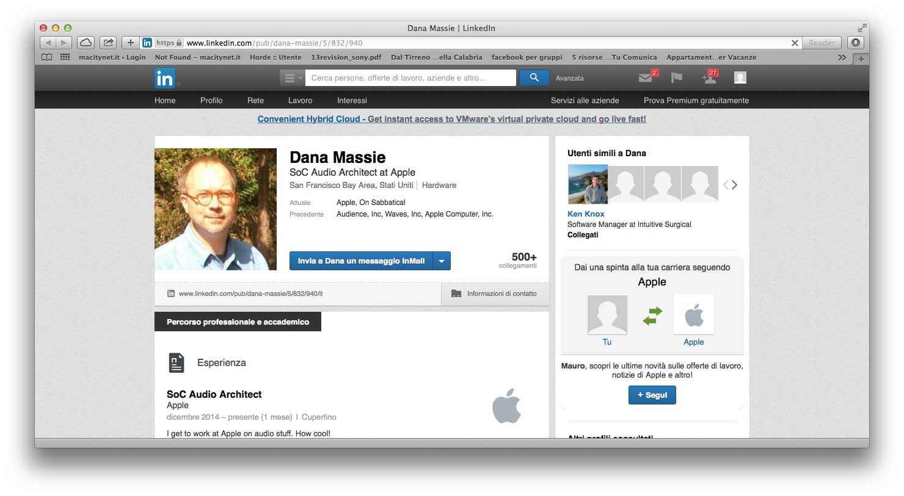Open the Informazioni di contatto card
Screen dimensions: 904x496
point(495,293)
